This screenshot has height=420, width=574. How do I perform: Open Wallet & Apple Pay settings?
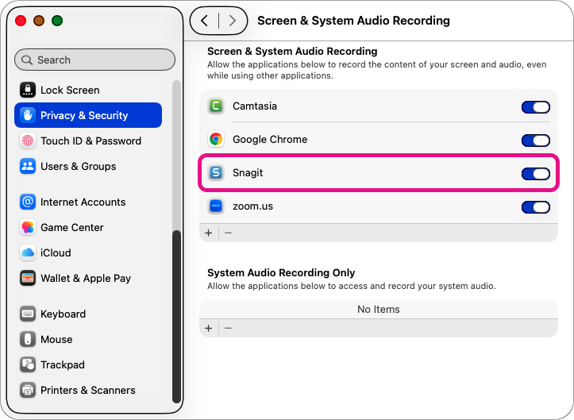click(x=88, y=279)
